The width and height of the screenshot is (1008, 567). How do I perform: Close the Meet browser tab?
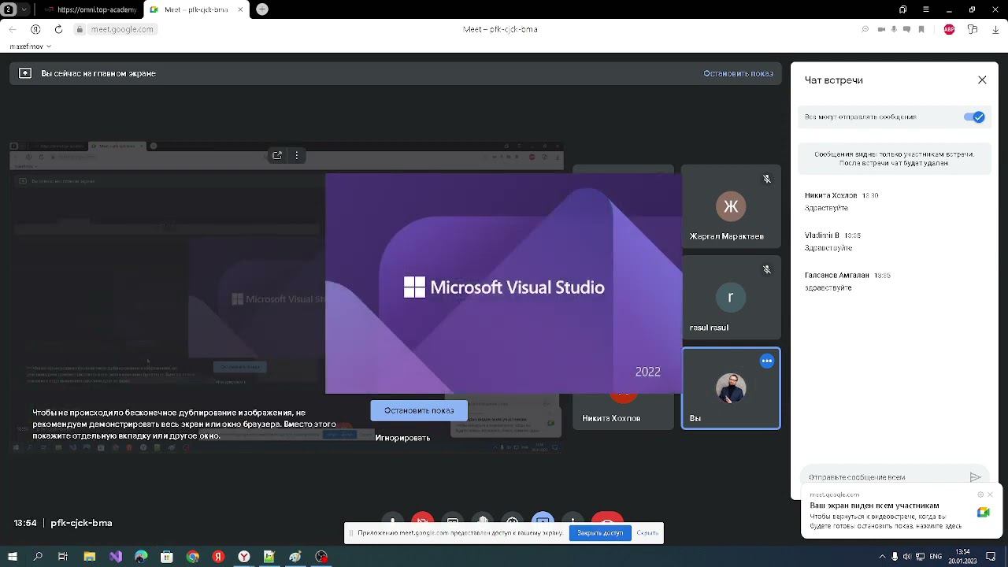point(240,9)
